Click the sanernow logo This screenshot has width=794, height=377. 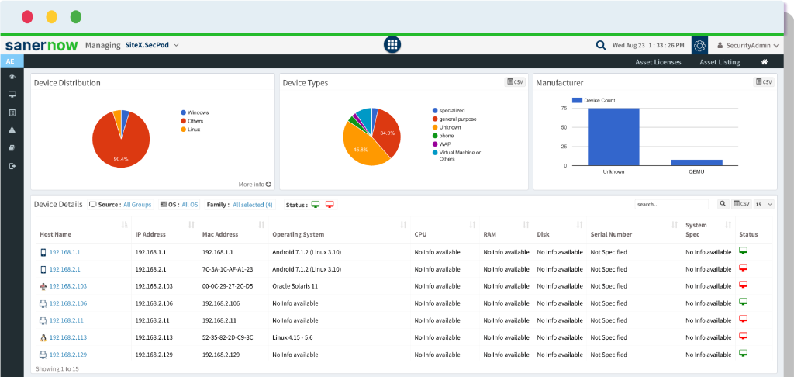coord(42,45)
